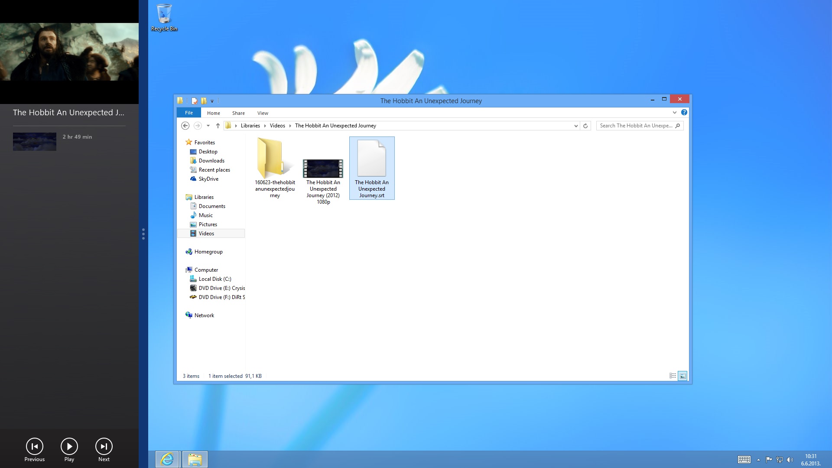Go back using the Back arrow
Screen dimensions: 832x468
coord(185,126)
